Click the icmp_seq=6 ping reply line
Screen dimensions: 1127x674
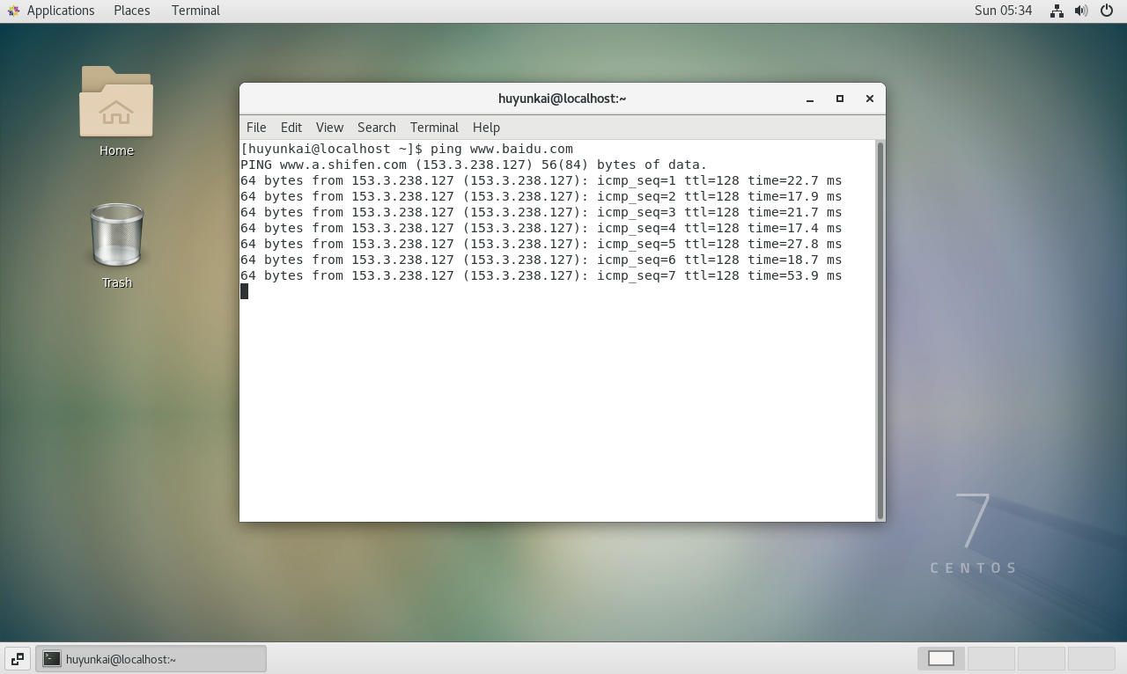pos(541,260)
